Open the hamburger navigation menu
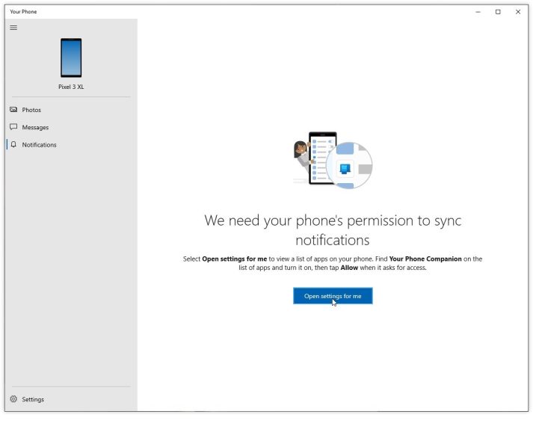This screenshot has height=429, width=533. click(13, 28)
